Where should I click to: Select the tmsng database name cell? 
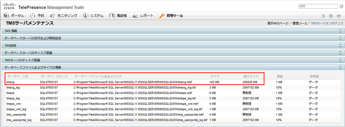pos(10,82)
